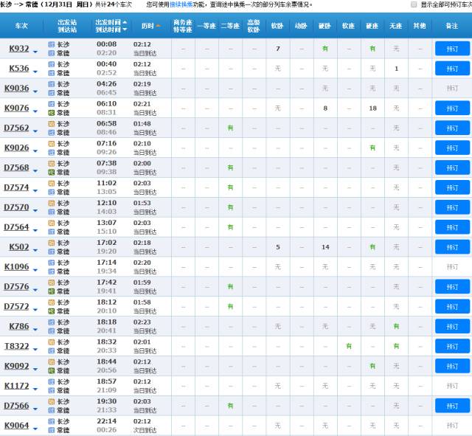Check the show all bookable trains checkbox

click(x=414, y=4)
